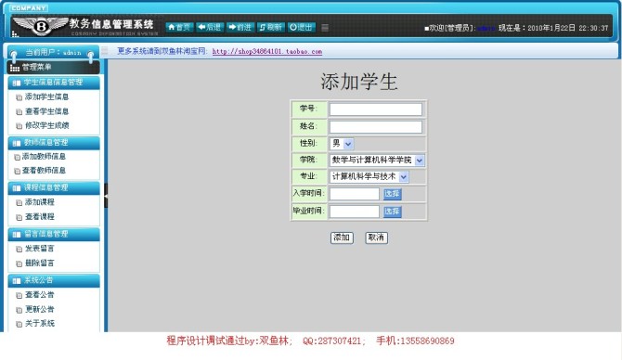Open 查看教师信息 in the sidebar
The height and width of the screenshot is (360, 622).
pos(44,171)
